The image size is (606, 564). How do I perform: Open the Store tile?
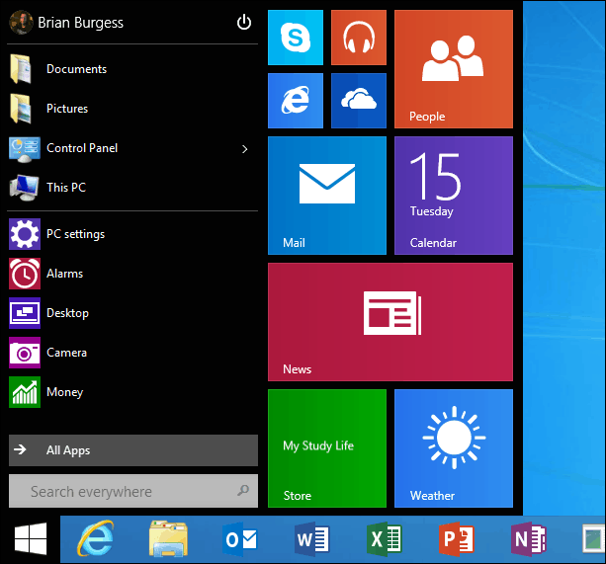[327, 448]
